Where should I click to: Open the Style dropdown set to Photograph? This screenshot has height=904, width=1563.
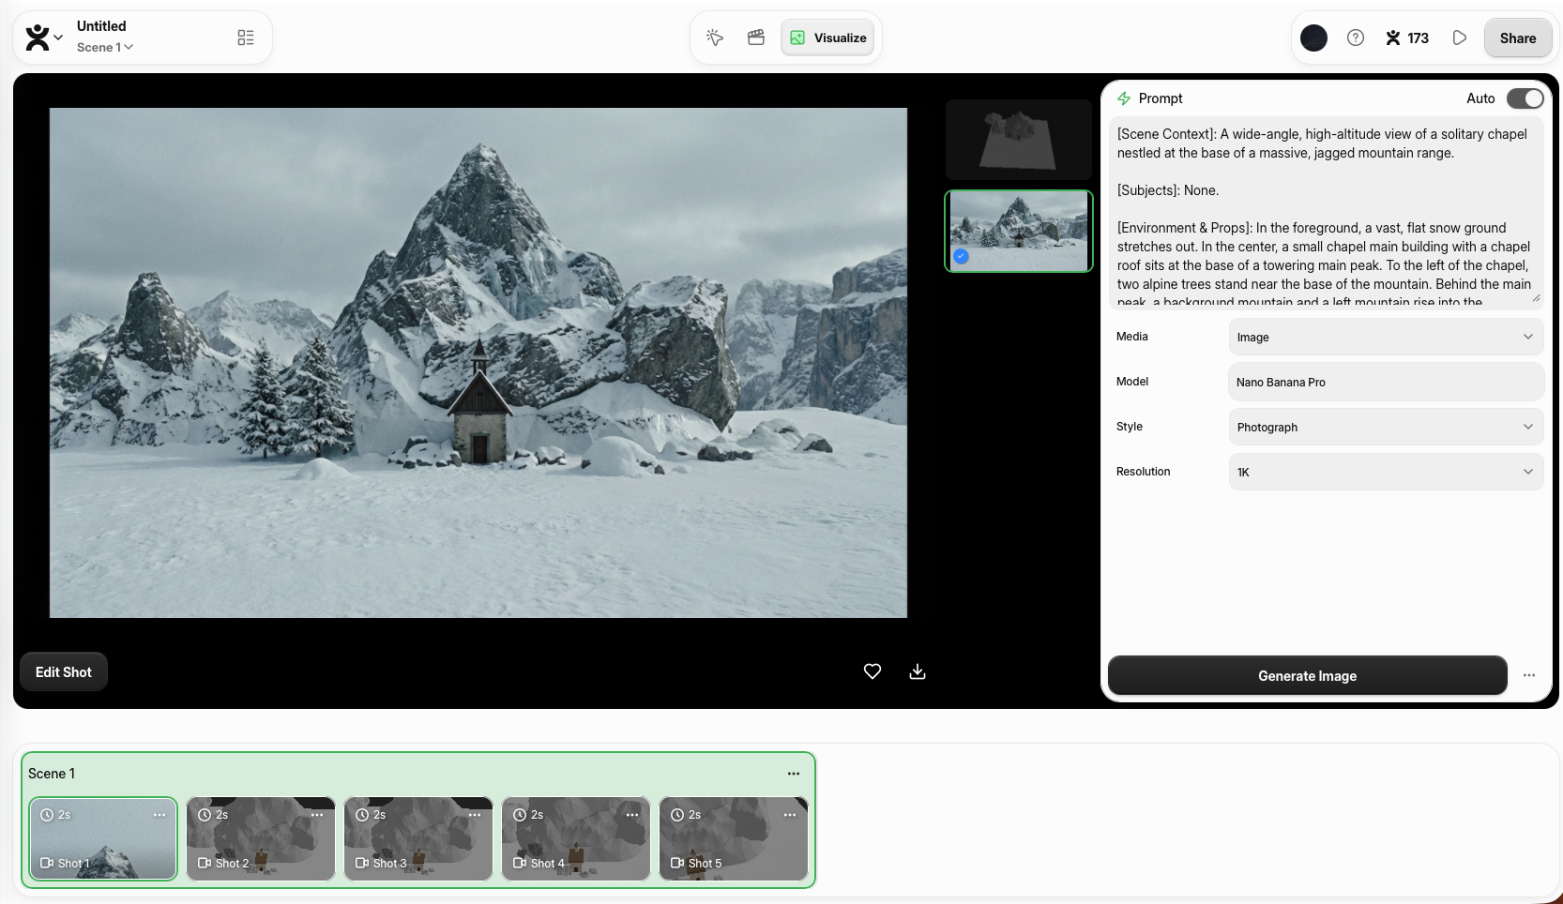(1385, 427)
